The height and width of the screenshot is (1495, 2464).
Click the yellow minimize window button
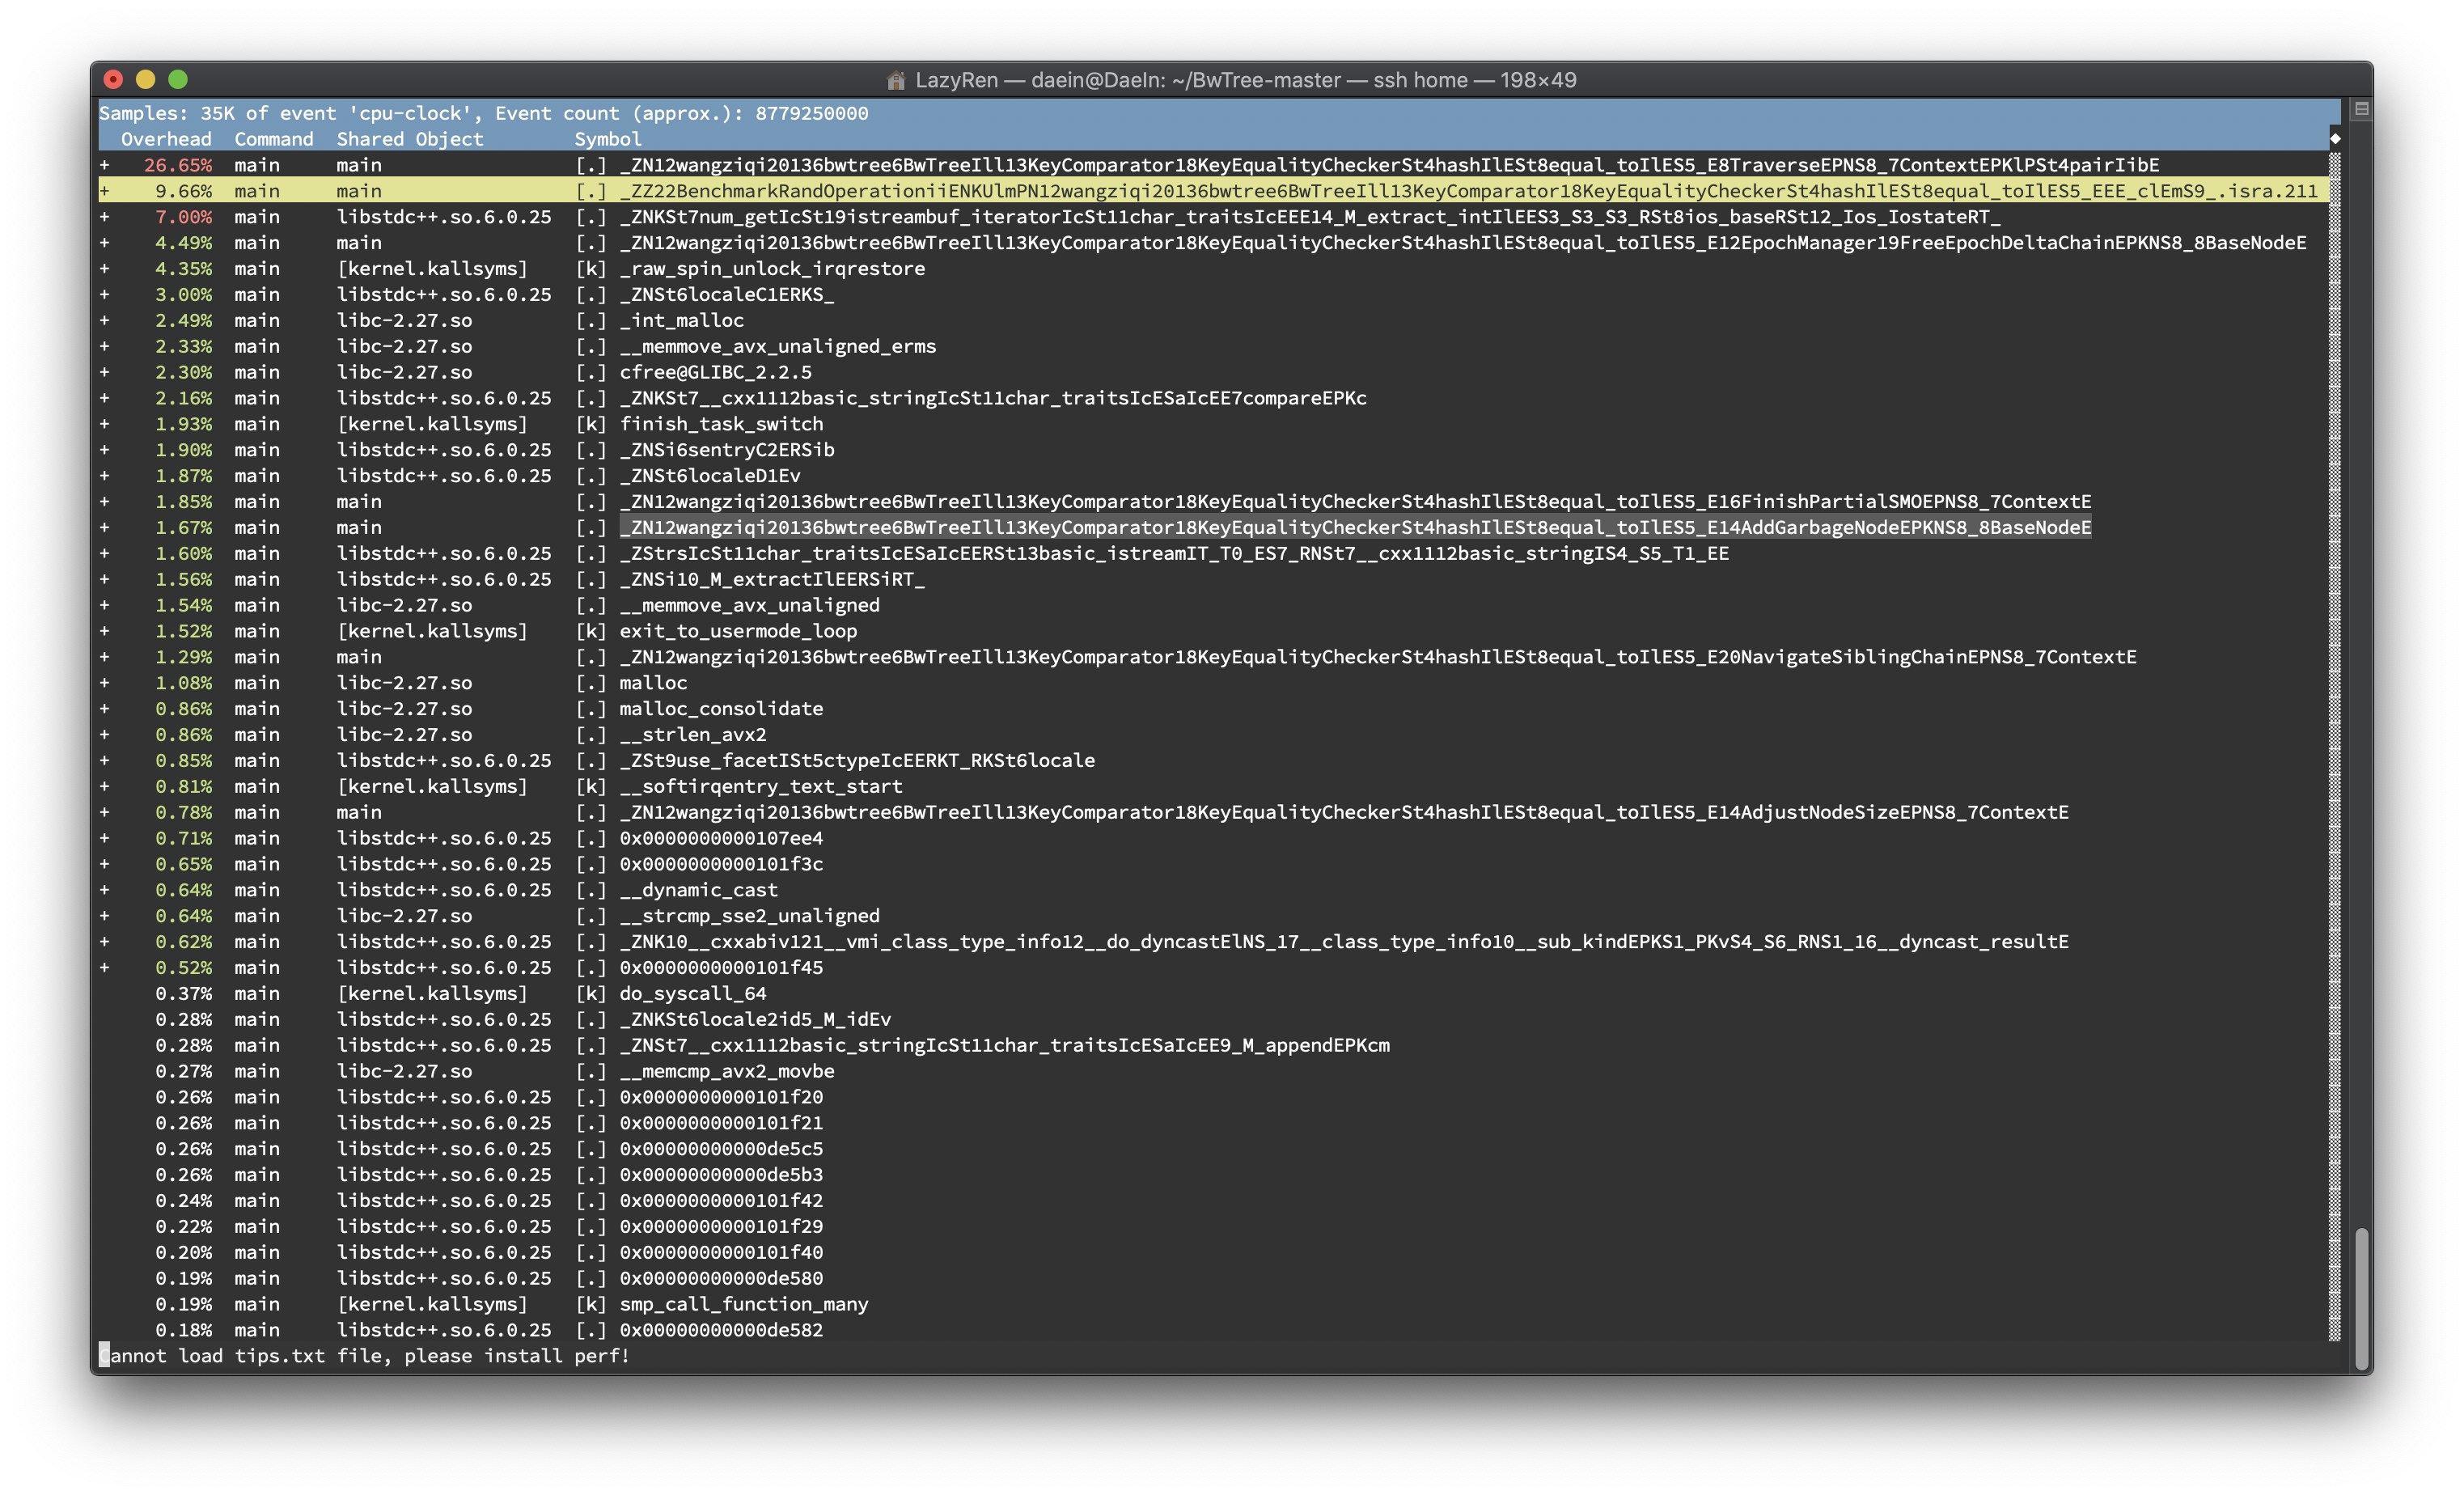pos(145,79)
